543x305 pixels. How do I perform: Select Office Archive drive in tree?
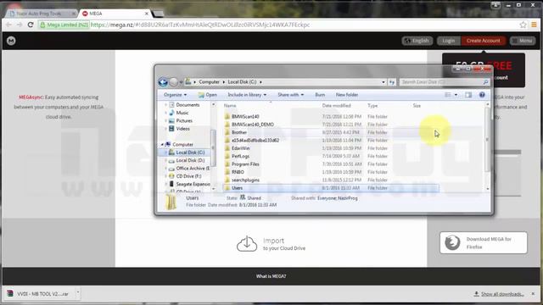[x=193, y=169]
